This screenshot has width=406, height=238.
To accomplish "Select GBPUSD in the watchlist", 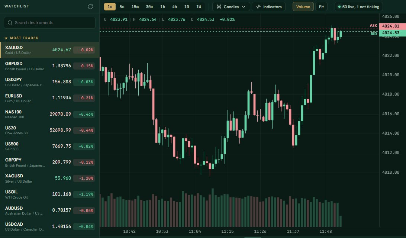I will pyautogui.click(x=50, y=66).
